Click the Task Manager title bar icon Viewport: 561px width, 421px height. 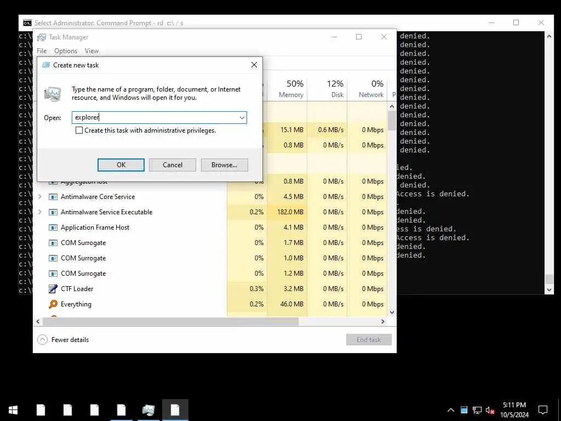tap(42, 37)
